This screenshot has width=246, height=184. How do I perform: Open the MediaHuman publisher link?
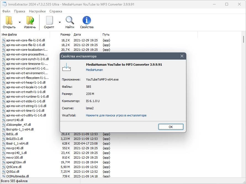coord(94,70)
